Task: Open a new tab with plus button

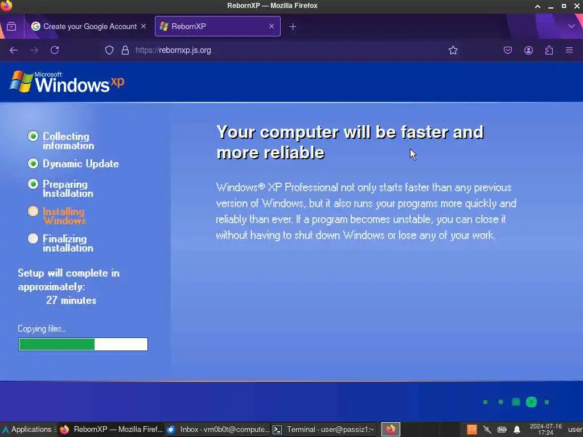Action: pyautogui.click(x=293, y=26)
